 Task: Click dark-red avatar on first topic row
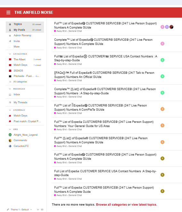tap(171, 27)
